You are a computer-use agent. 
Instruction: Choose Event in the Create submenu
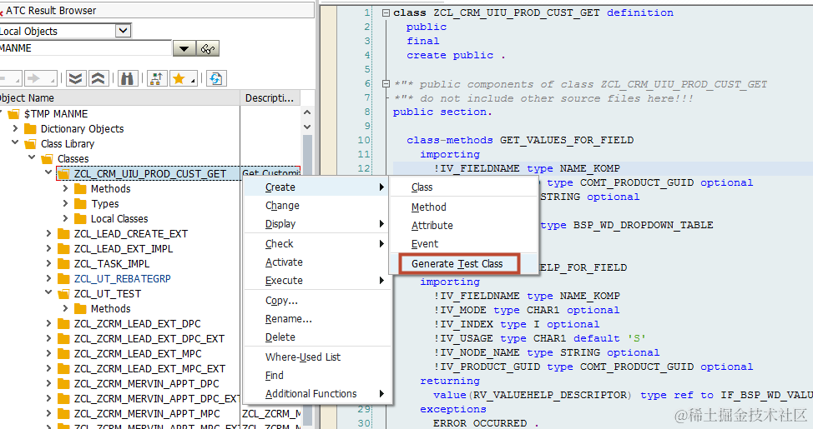(x=464, y=244)
